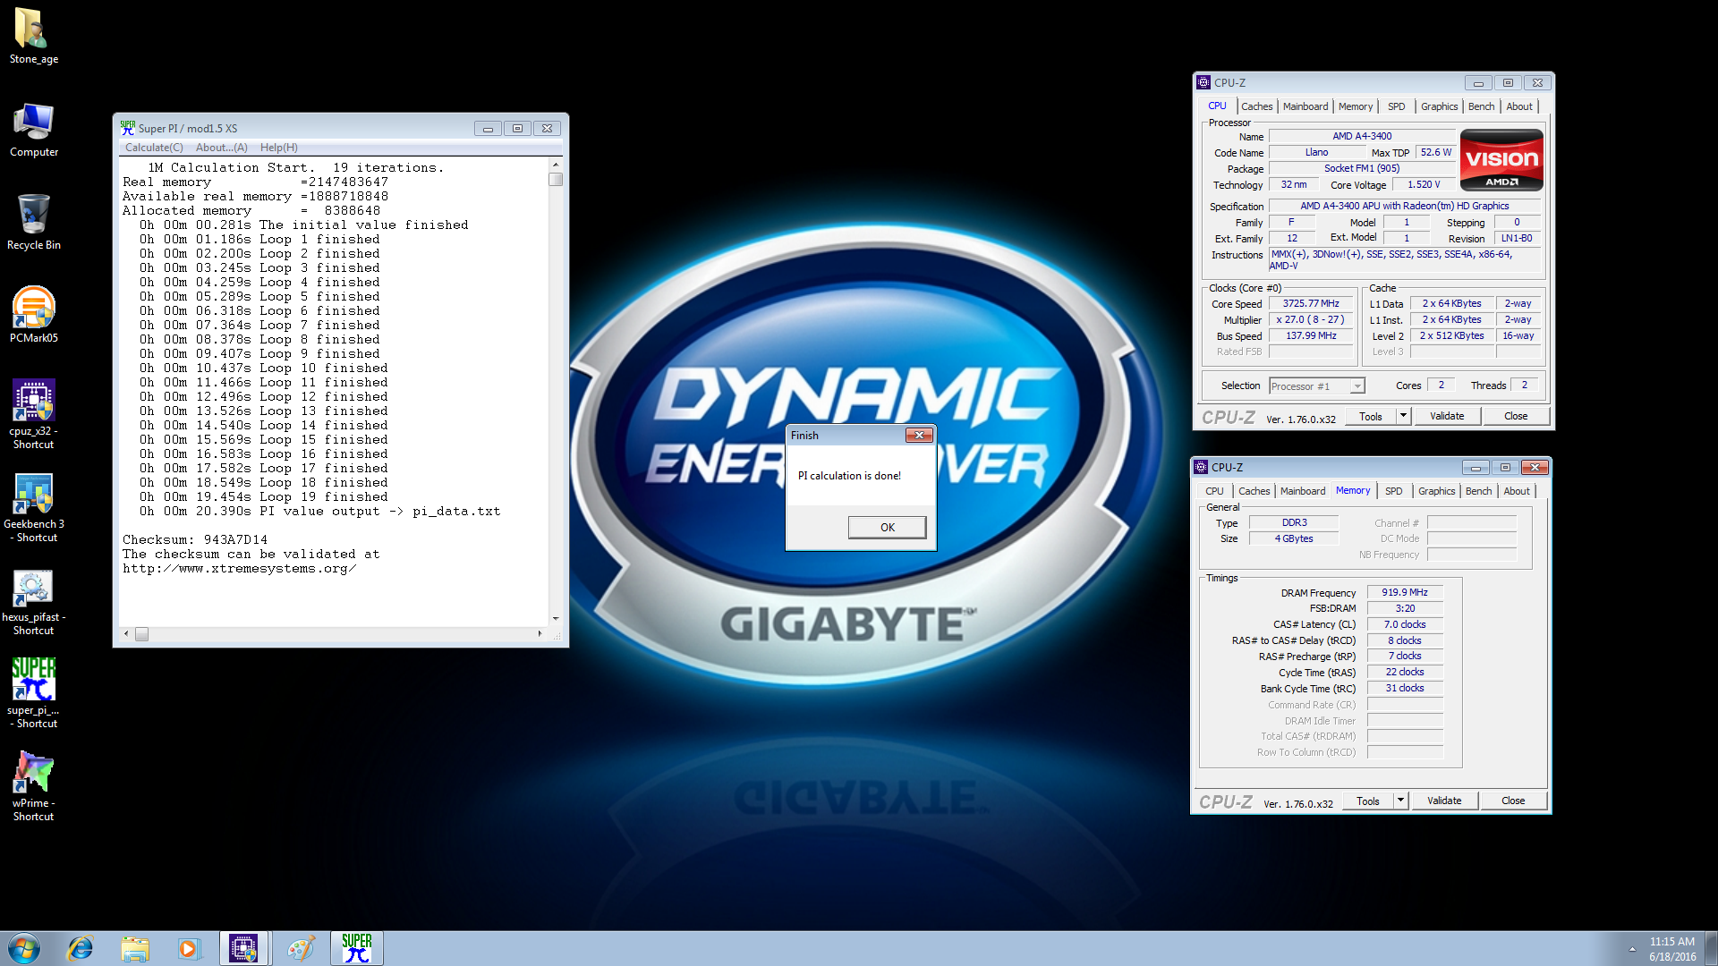Open the Help(H) menu in Super PI
This screenshot has width=1718, height=966.
(x=279, y=148)
